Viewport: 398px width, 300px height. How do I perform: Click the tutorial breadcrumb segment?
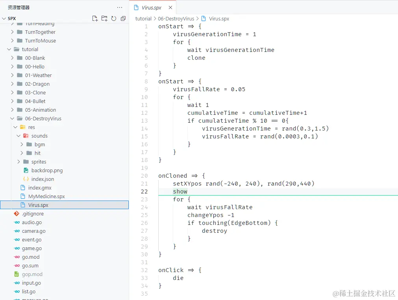point(143,18)
